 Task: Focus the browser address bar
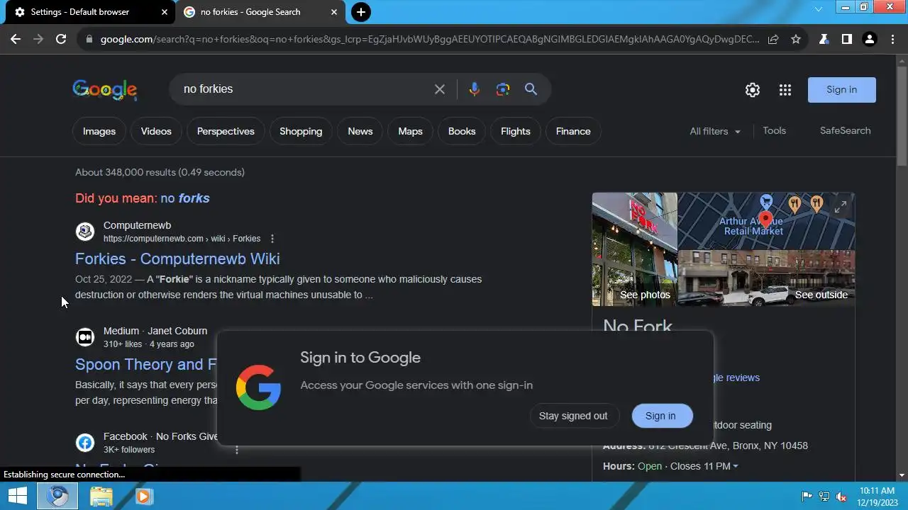coord(429,39)
